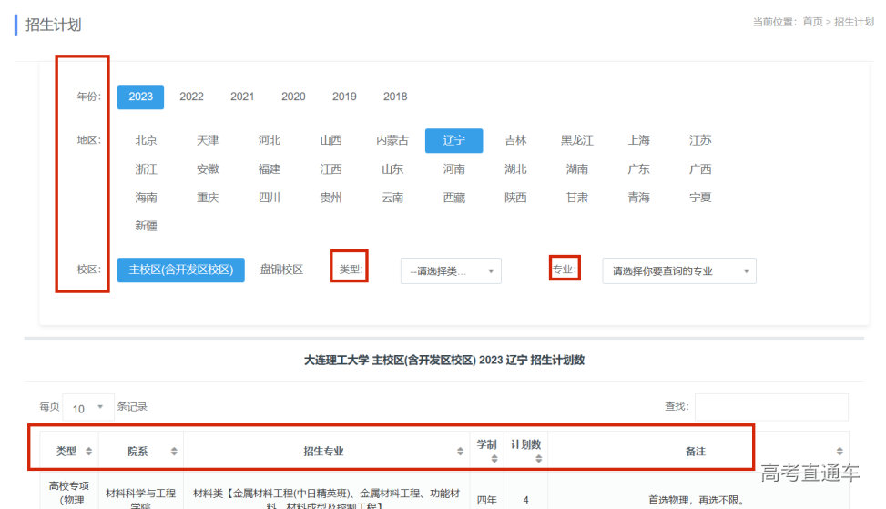Expand the 专业 query dropdown
This screenshot has width=886, height=509.
678,270
